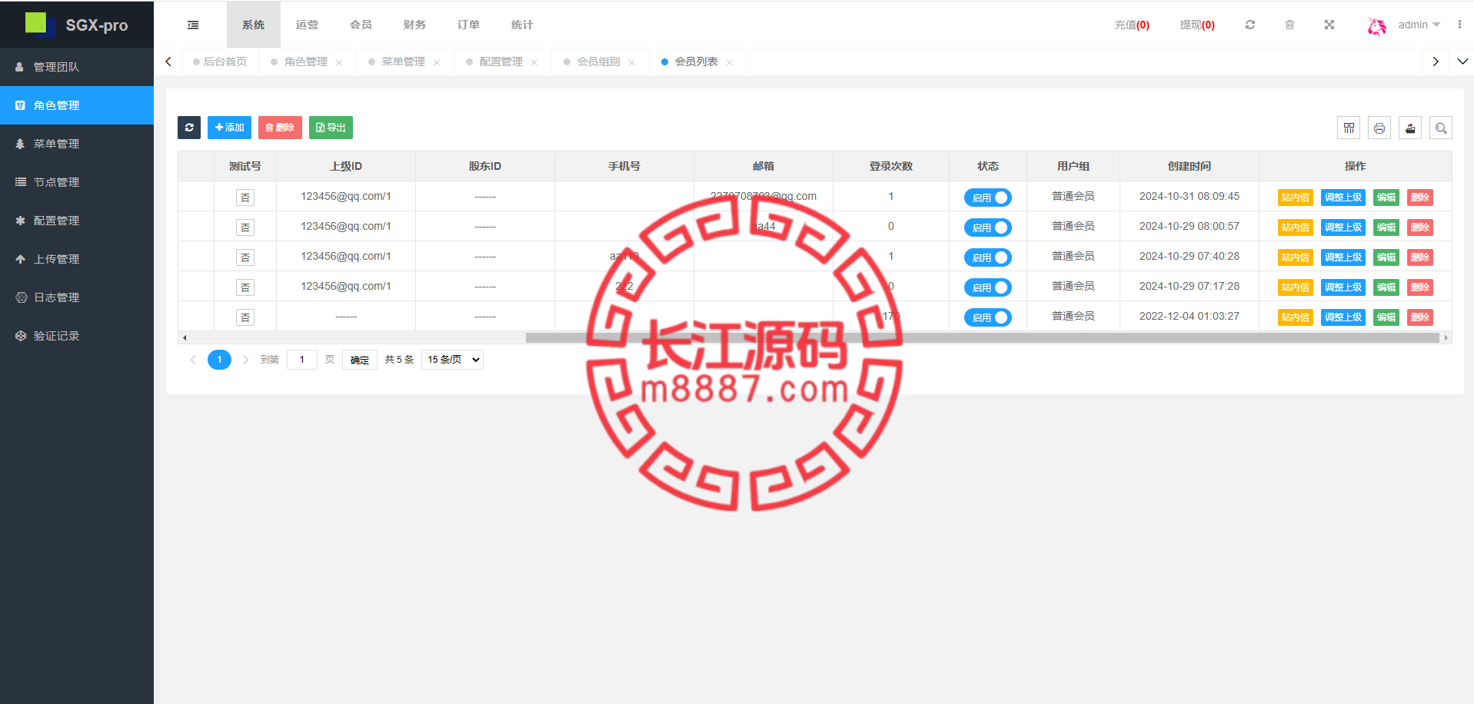Toggle 启用 switch for 2024-10-31 08:09:45 row
The height and width of the screenshot is (704, 1474).
click(988, 198)
